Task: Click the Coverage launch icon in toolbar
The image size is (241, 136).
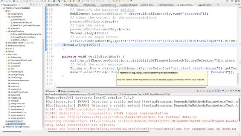Action: (59, 1)
